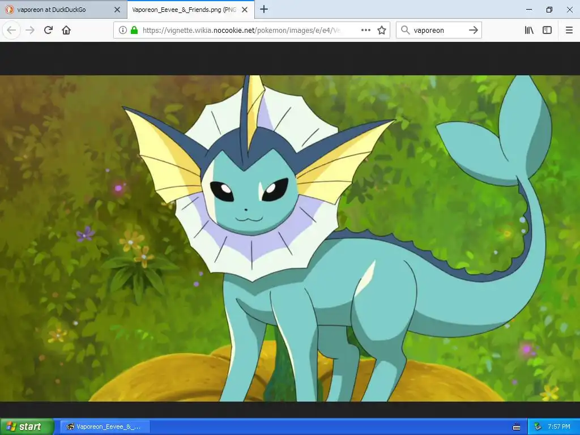Switch to the vaporeon at DuckDuckGo tab
Screen dimensions: 580x435
[63, 10]
